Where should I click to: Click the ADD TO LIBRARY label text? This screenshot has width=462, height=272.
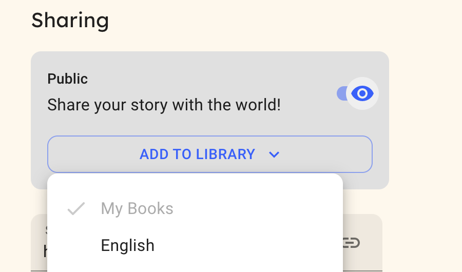point(197,154)
